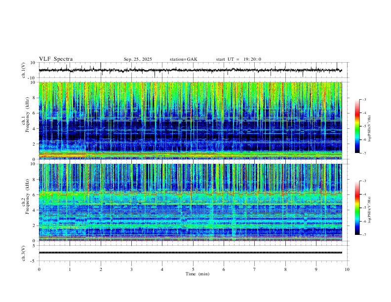
Task: Click the "-3" label on ch.2 color bar
Action: pyautogui.click(x=364, y=181)
